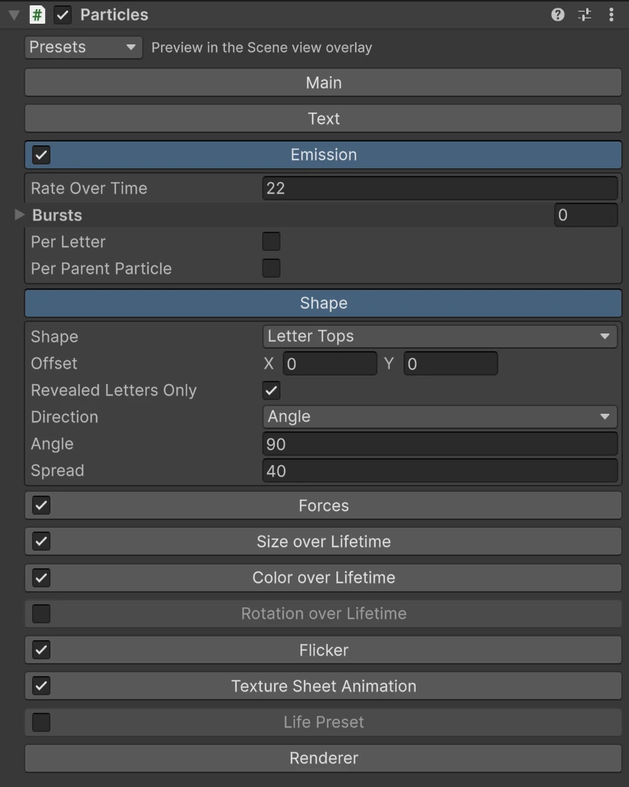
Task: Enable the Life Preset checkbox
Action: coord(41,722)
